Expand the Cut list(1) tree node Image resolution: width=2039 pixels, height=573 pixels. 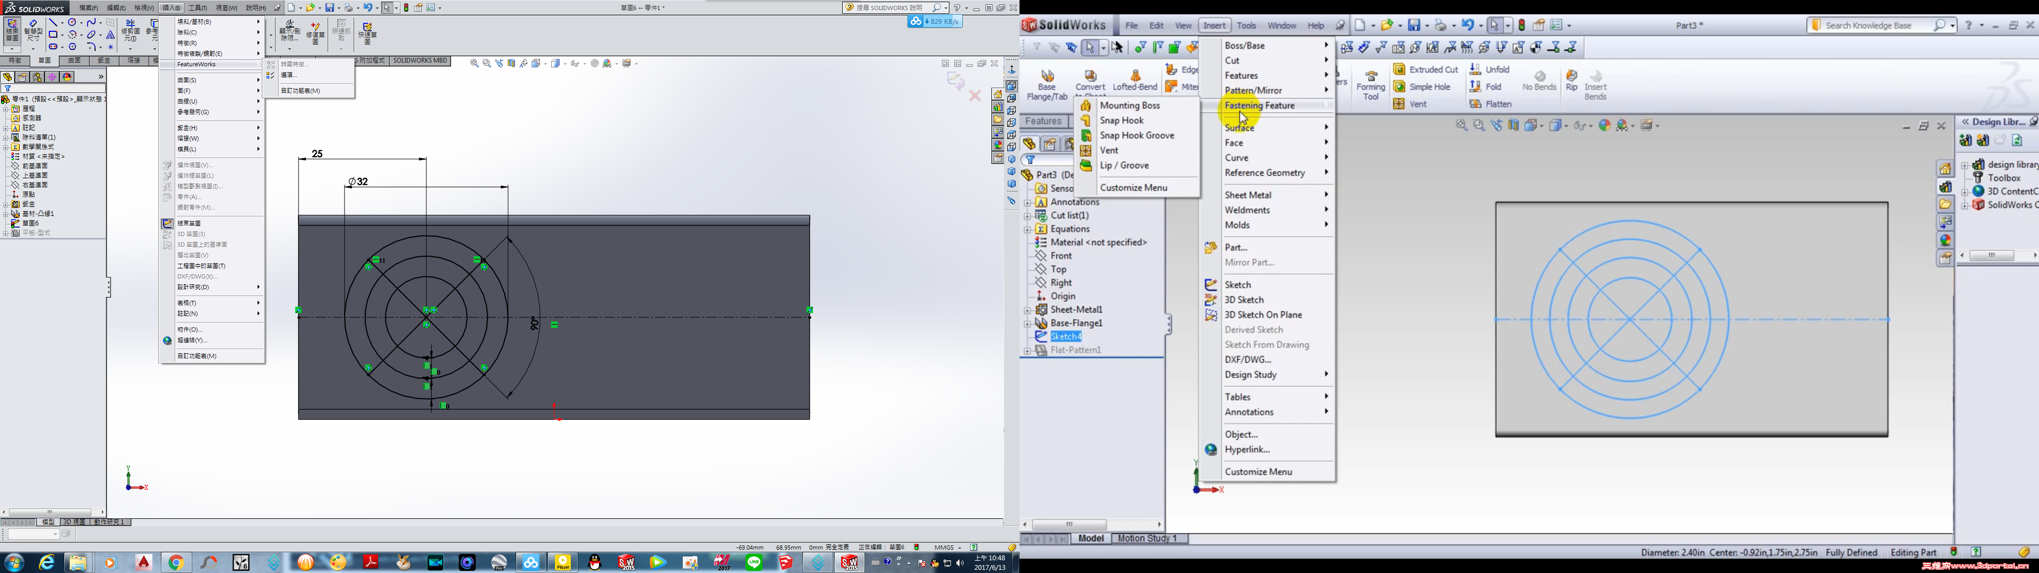[x=1027, y=216]
